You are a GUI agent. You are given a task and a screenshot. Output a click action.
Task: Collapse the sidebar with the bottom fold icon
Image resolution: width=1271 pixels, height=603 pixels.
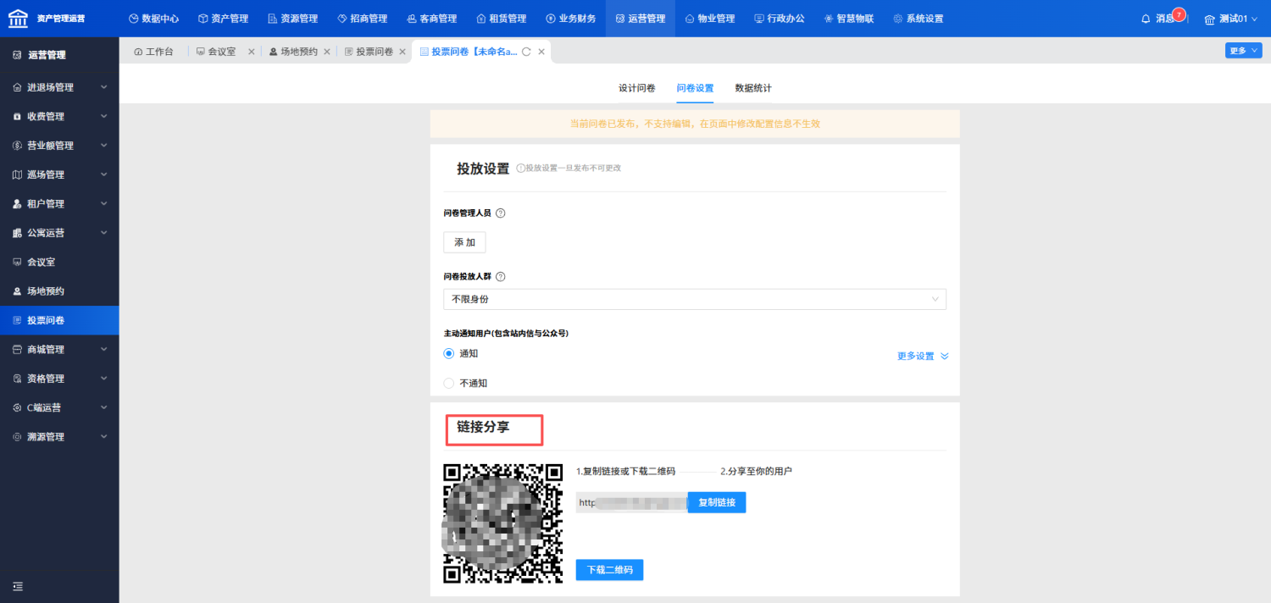[x=18, y=586]
